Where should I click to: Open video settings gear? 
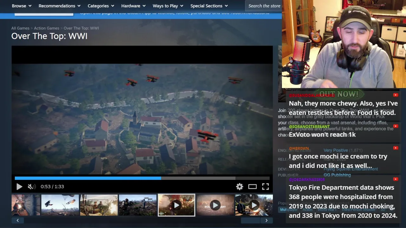pyautogui.click(x=239, y=187)
